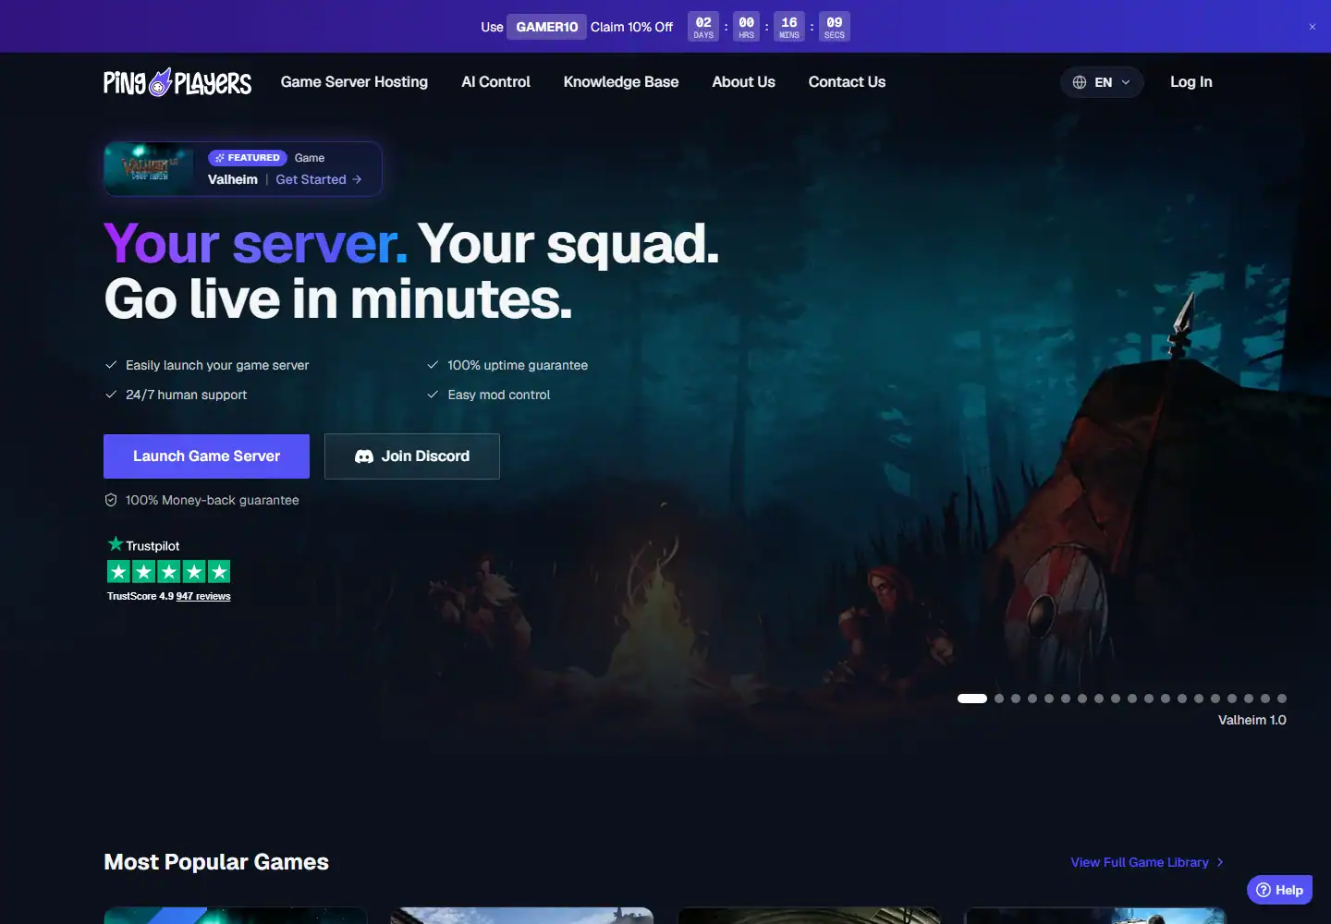Select the active first carousel slide indicator
Image resolution: width=1331 pixels, height=924 pixels.
tap(972, 699)
